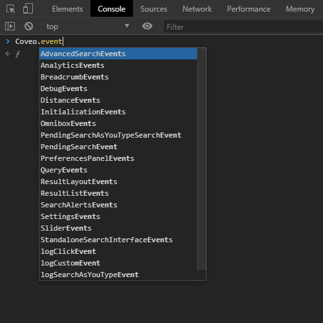The height and width of the screenshot is (323, 323).
Task: Choose PendingSearchEvent from the list
Action: 118,147
